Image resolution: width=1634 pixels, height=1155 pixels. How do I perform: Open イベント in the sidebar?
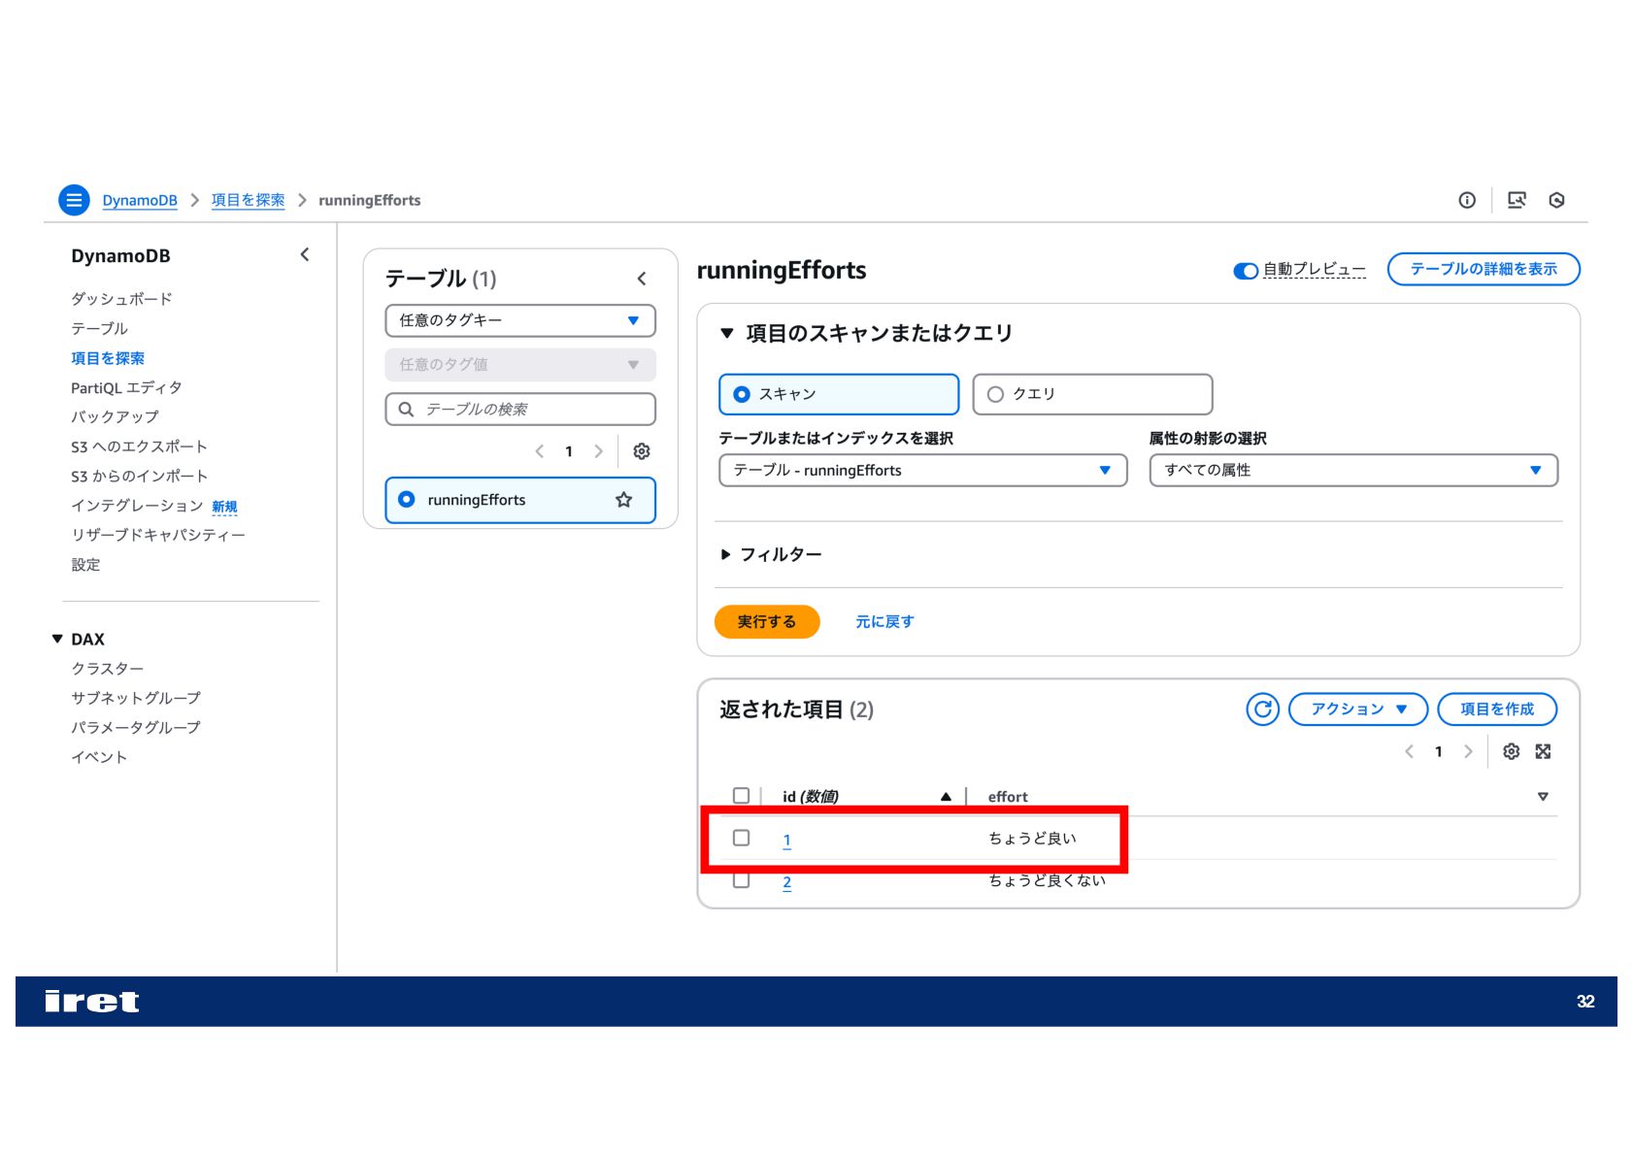[x=99, y=757]
